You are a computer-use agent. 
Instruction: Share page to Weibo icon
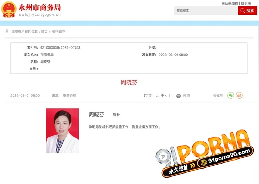click(x=239, y=95)
